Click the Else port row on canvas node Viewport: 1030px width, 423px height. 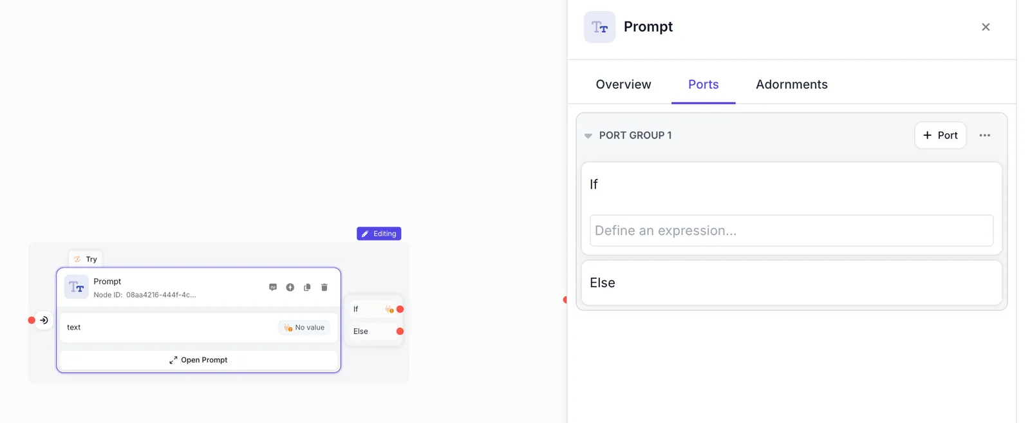[x=374, y=332]
